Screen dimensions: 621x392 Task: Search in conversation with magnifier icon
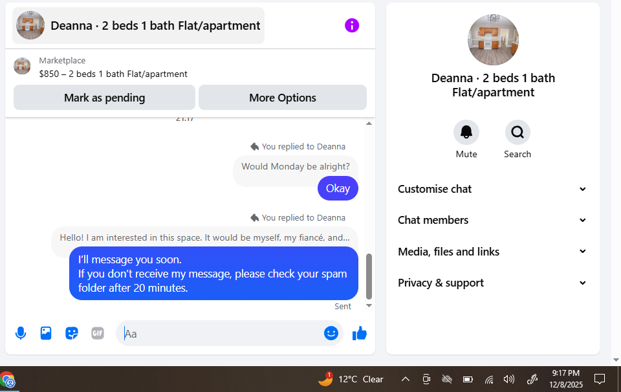tap(517, 132)
